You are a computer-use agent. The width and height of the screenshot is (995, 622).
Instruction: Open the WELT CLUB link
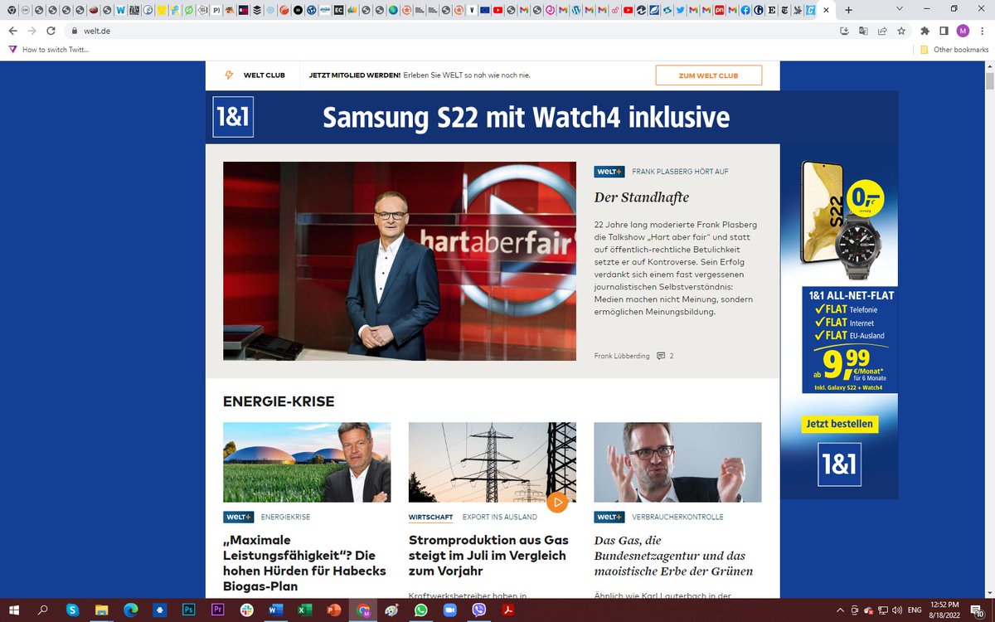click(x=265, y=75)
